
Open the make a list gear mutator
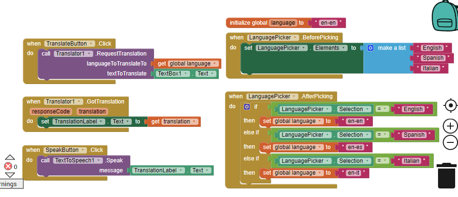click(x=370, y=48)
